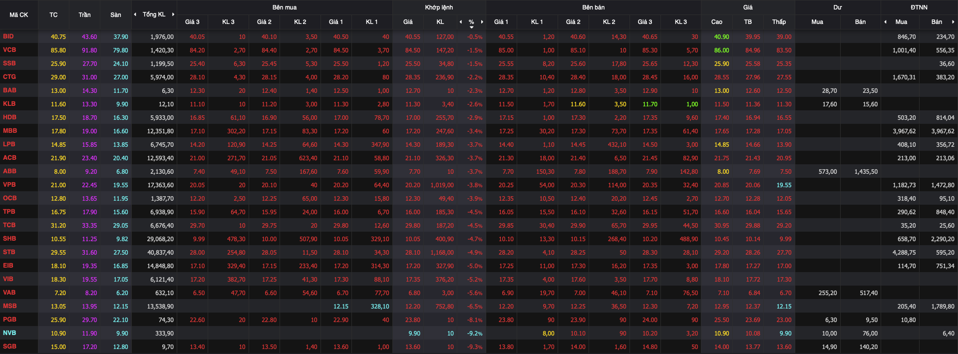This screenshot has width=958, height=354.
Task: Open the TCB ticker symbol
Action: 9,225
